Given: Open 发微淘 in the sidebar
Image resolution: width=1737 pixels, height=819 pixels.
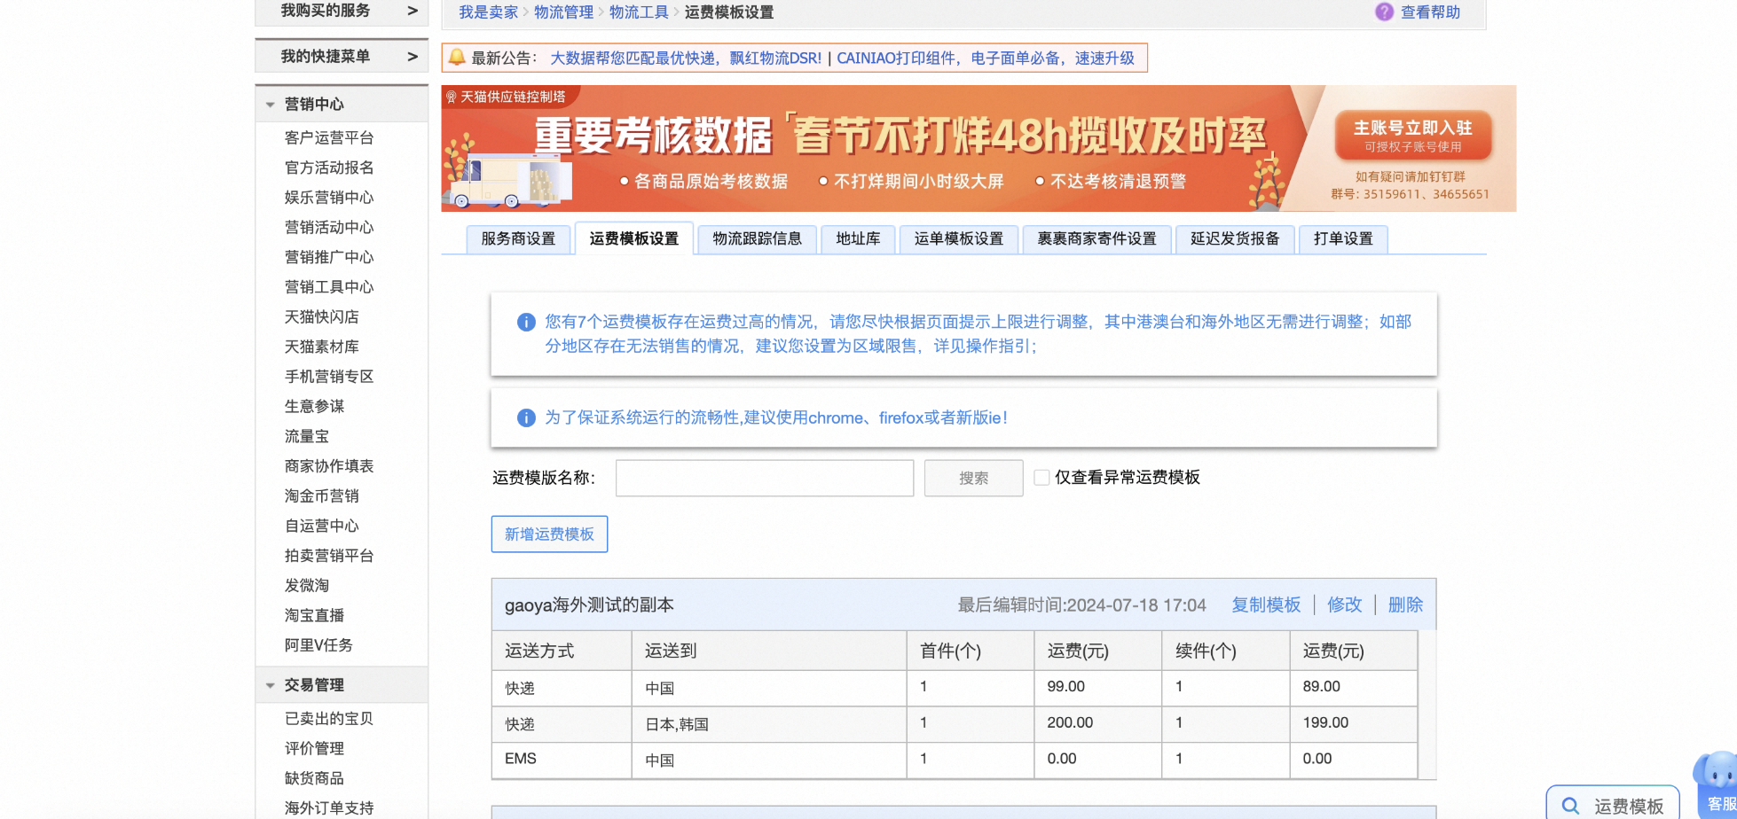Looking at the screenshot, I should pyautogui.click(x=307, y=586).
